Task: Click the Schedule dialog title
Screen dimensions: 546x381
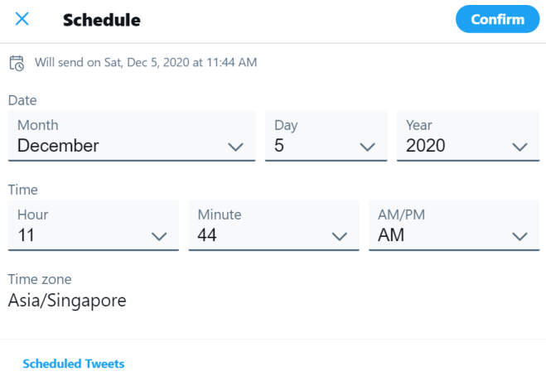Action: (102, 20)
